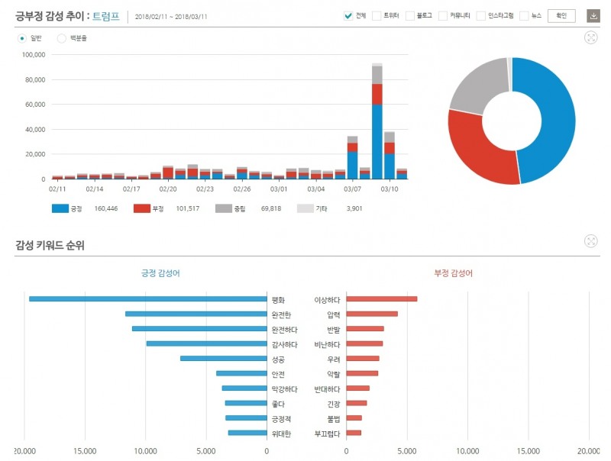Enable the 트위터 checkbox filter
The width and height of the screenshot is (611, 461).
[376, 15]
